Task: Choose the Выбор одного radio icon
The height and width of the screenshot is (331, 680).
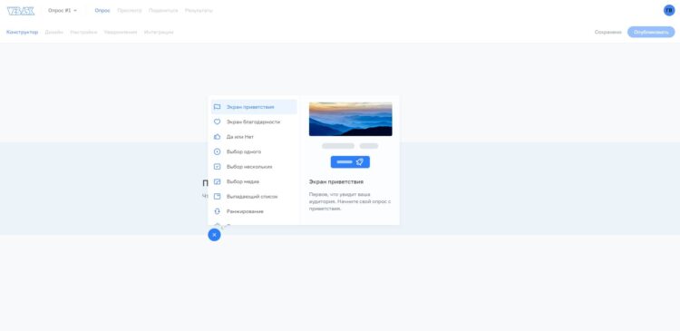Action: [218, 151]
